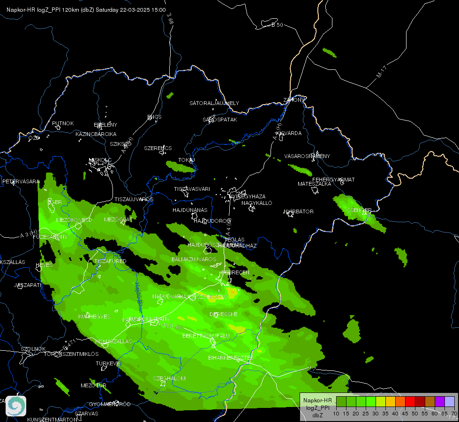459x422 pixels.
Task: Click the Napkor-HR label in the legend
Action: click(x=317, y=400)
